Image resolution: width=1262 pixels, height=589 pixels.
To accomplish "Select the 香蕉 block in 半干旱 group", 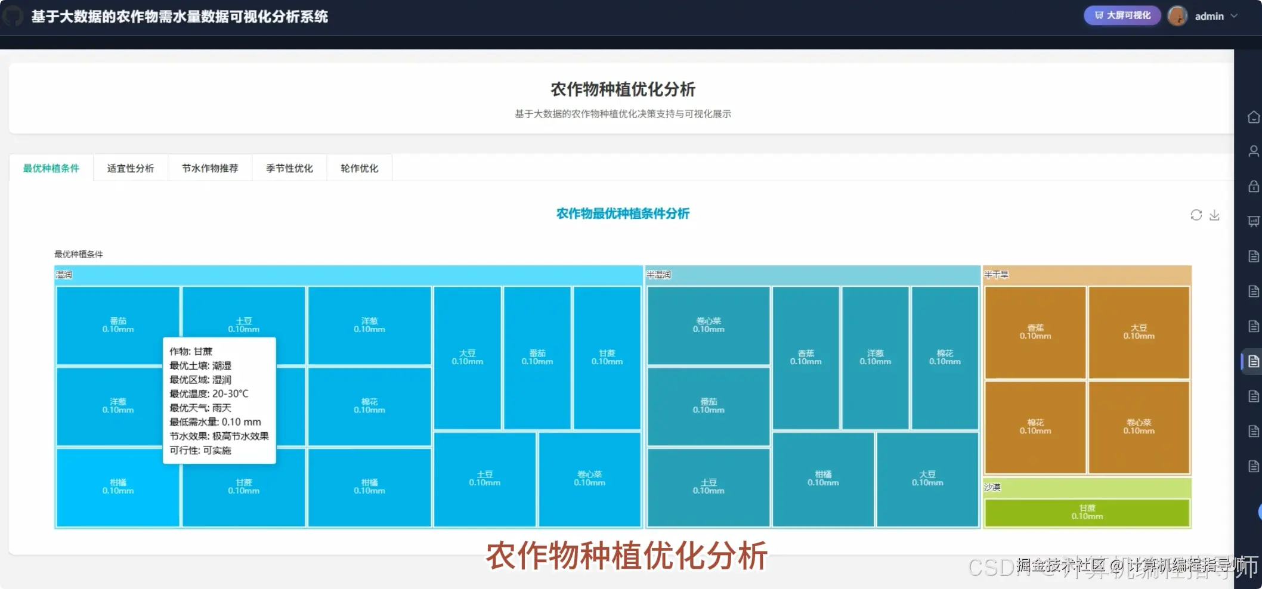I will click(x=1035, y=332).
